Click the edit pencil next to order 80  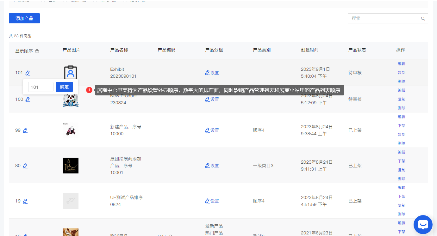point(25,166)
